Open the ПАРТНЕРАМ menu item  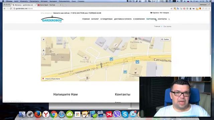pyautogui.click(x=151, y=19)
